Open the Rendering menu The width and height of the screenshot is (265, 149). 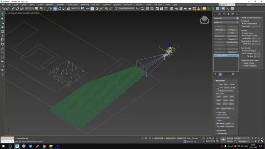tap(85, 5)
